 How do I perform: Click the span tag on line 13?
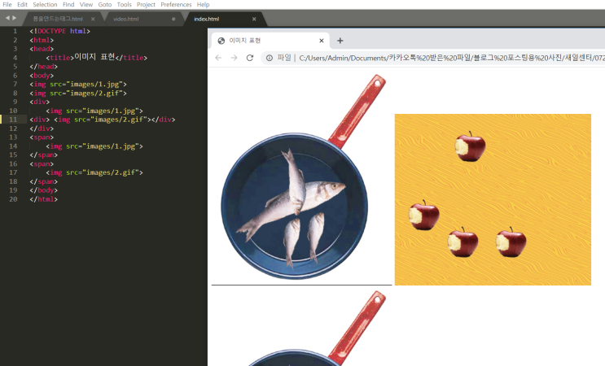42,137
